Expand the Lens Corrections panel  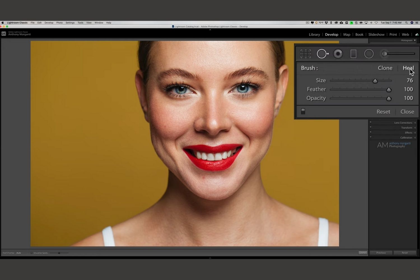tap(403, 123)
